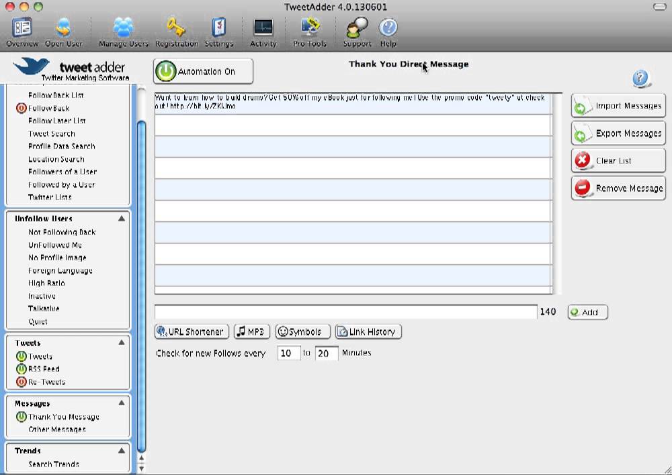Collapse the Trends section arrow
Image resolution: width=672 pixels, height=475 pixels.
point(122,450)
